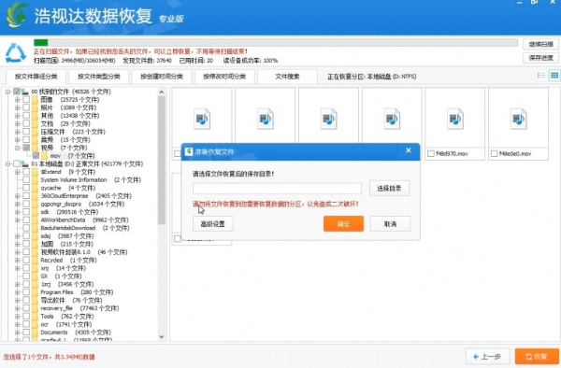Click the save directory input field
The height and width of the screenshot is (368, 561).
277,189
